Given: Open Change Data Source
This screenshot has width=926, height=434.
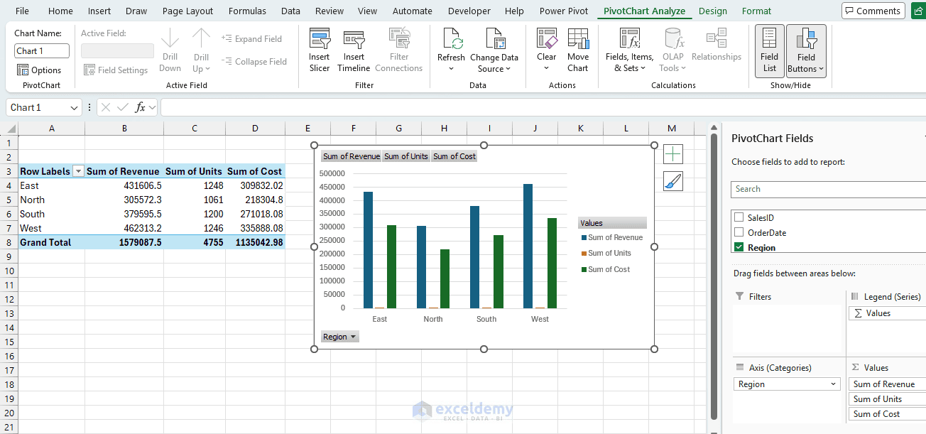Looking at the screenshot, I should 494,50.
